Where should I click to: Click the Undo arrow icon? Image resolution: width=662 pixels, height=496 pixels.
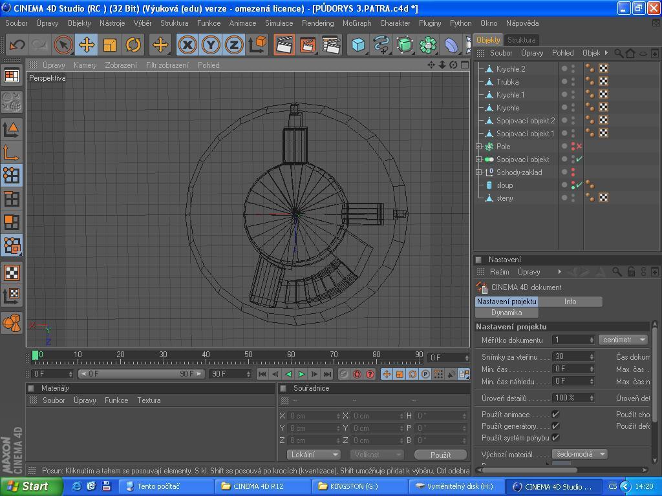[x=17, y=45]
